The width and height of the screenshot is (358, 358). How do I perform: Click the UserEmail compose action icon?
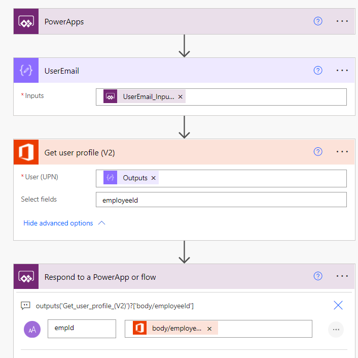tap(26, 71)
